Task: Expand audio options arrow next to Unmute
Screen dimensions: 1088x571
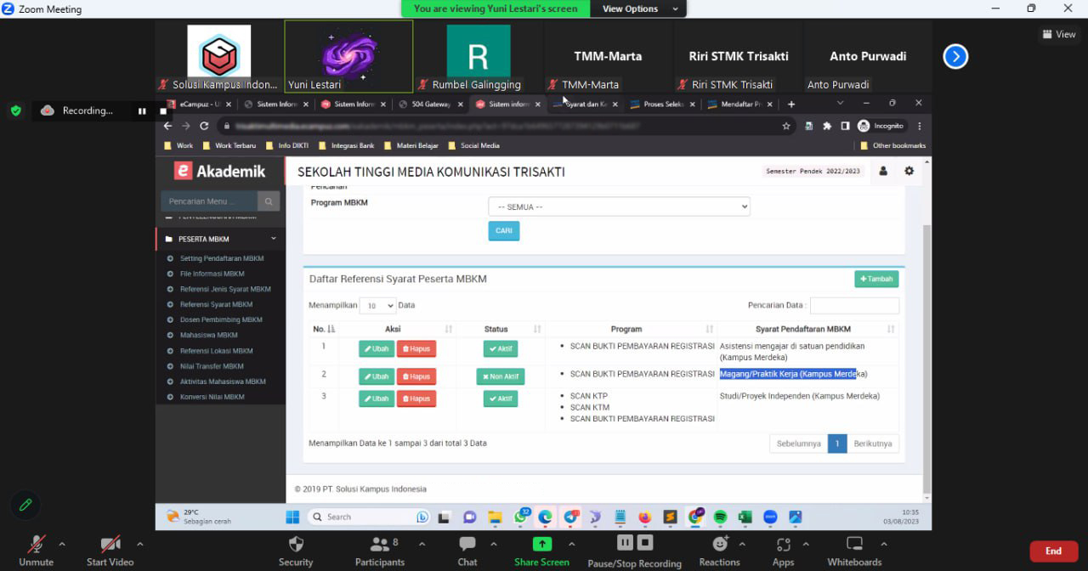Action: coord(62,544)
